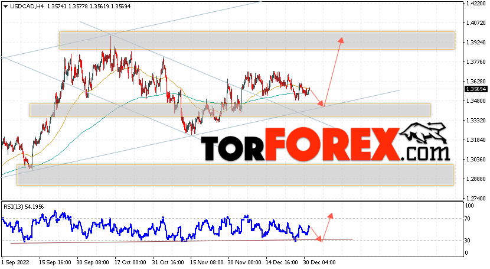This screenshot has height=269, width=490.
Task: Select the 1.37760 price axis value
Action: click(476, 62)
